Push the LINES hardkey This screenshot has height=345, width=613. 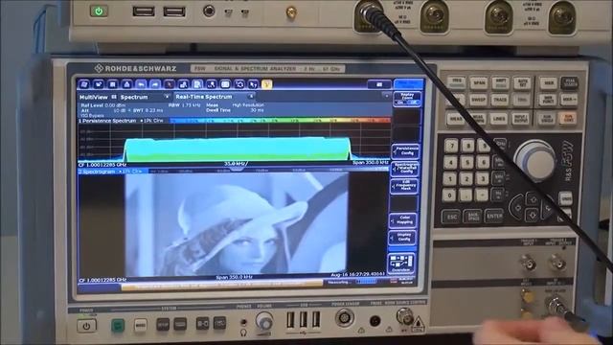coord(498,119)
